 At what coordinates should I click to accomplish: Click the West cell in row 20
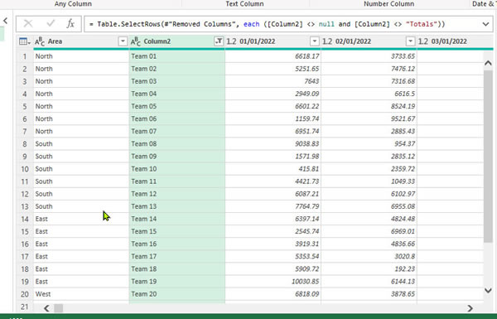pos(81,294)
